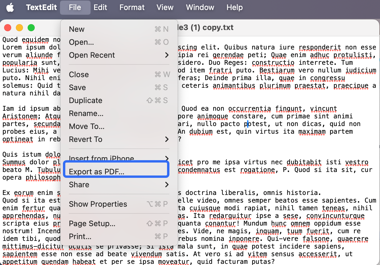
Task: Choose the Close menu entry
Action: pyautogui.click(x=119, y=74)
